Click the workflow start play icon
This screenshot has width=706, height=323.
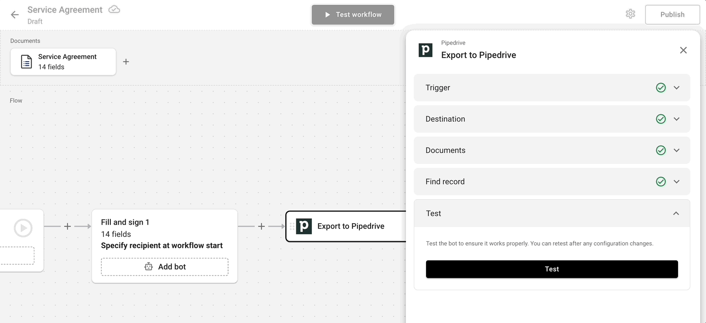point(23,228)
